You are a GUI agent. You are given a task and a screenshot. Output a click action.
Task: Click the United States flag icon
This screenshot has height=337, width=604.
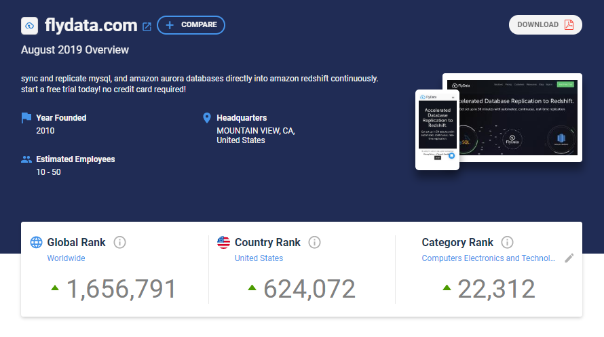[x=223, y=242]
